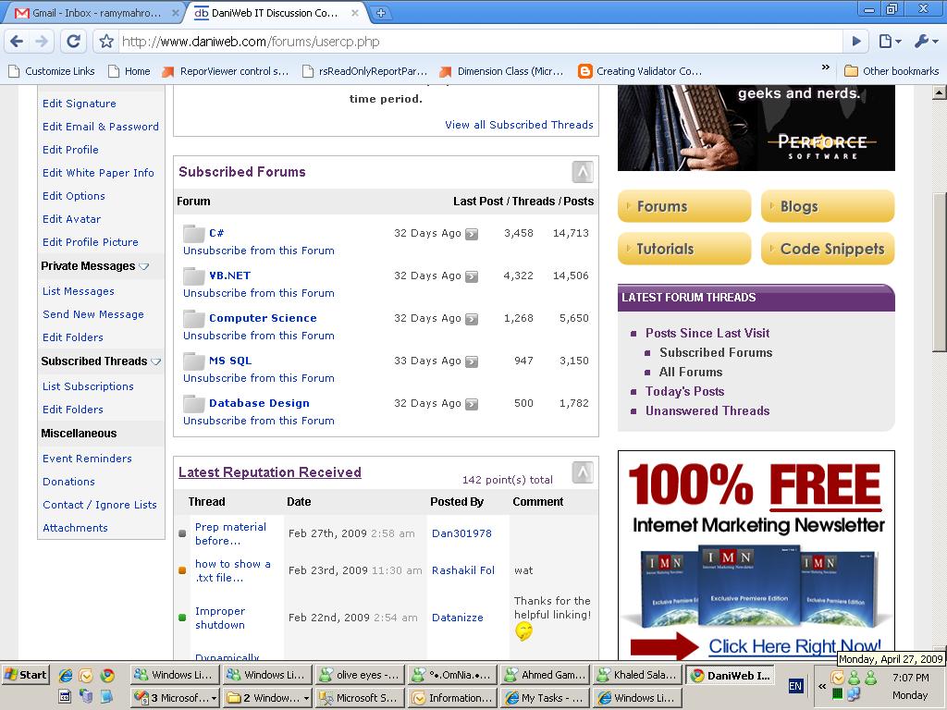
Task: Open the Improper shutdown thread
Action: 220,618
